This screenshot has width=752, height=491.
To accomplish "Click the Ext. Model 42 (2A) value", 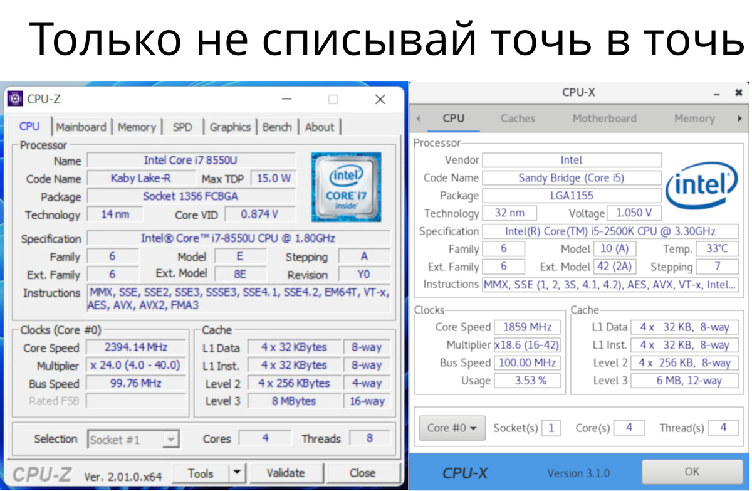I will (x=614, y=267).
